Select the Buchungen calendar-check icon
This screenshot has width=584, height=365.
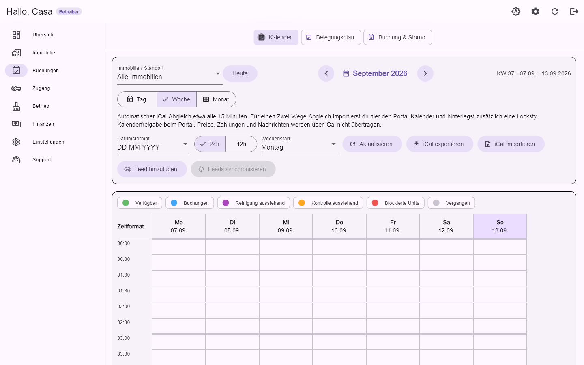tap(16, 71)
